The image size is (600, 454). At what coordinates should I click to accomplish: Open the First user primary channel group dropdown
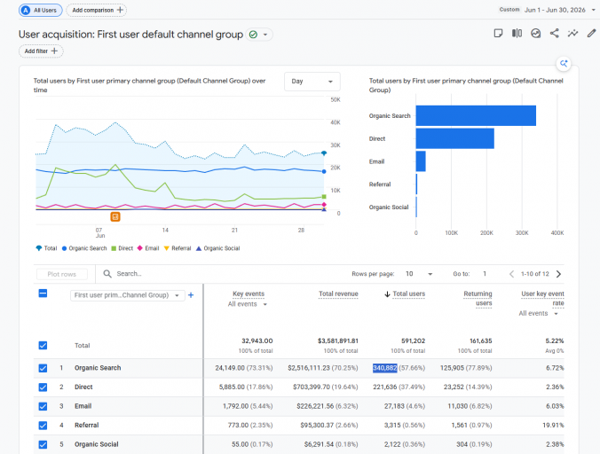pos(128,295)
